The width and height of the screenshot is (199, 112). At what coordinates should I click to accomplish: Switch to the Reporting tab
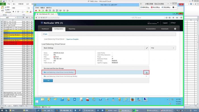point(72,29)
